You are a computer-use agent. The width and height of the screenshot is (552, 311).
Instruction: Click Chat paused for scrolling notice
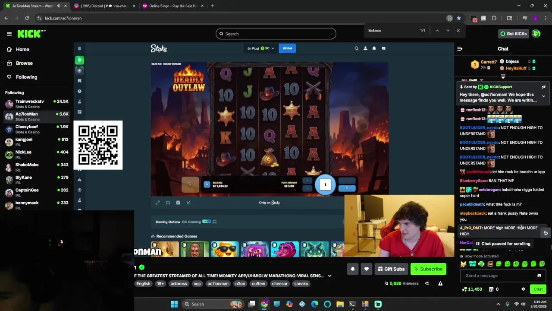(x=503, y=244)
